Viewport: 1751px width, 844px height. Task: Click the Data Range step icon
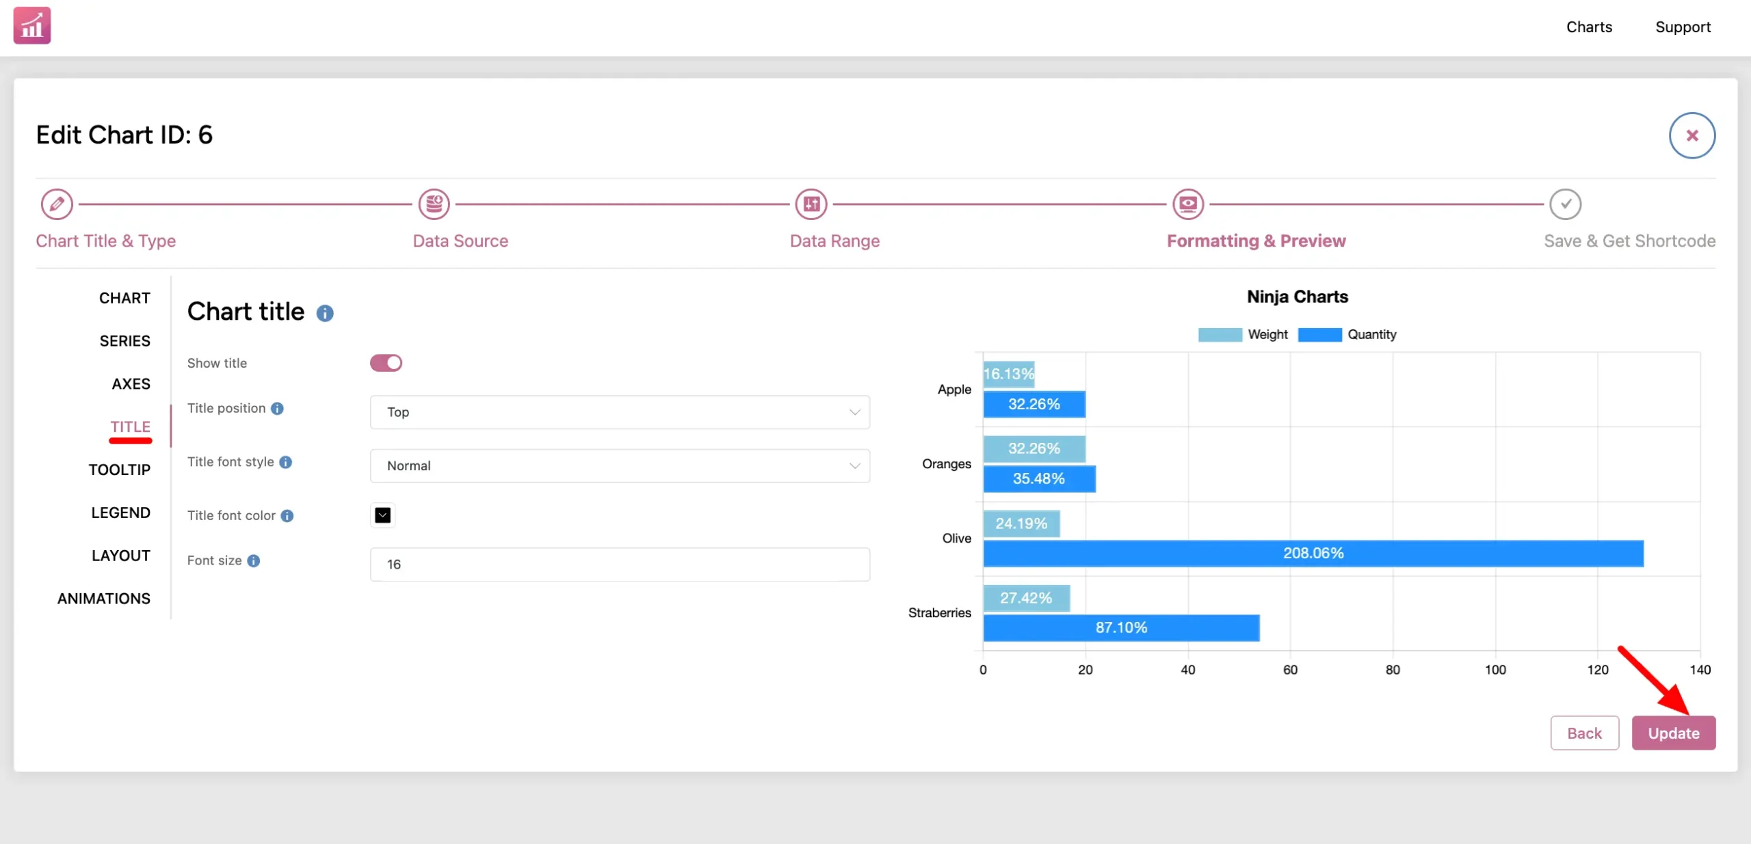click(x=811, y=204)
